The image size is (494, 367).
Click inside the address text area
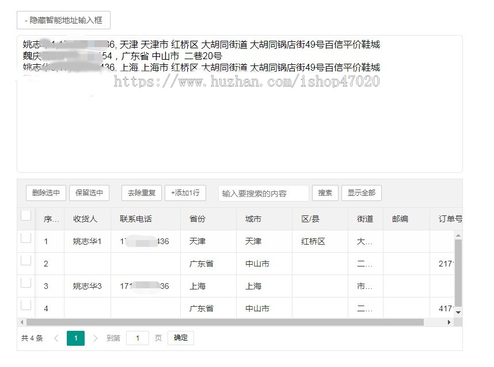(240, 104)
